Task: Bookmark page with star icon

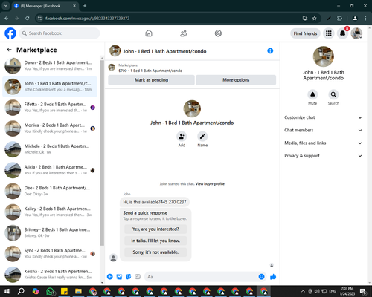Action: click(315, 19)
